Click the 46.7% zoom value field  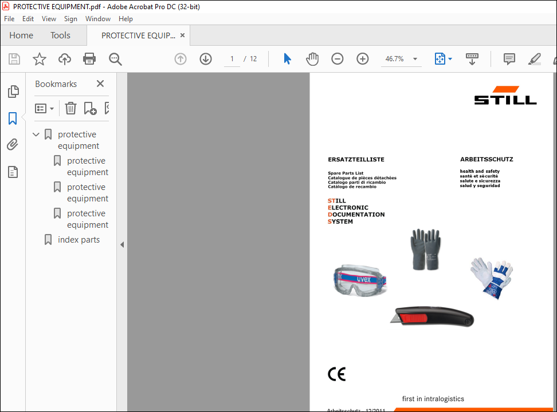coord(395,59)
